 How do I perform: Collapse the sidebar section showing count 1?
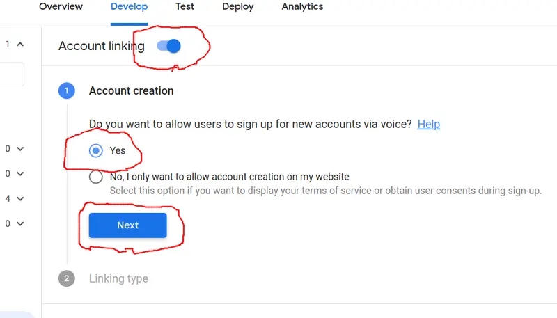click(x=20, y=45)
